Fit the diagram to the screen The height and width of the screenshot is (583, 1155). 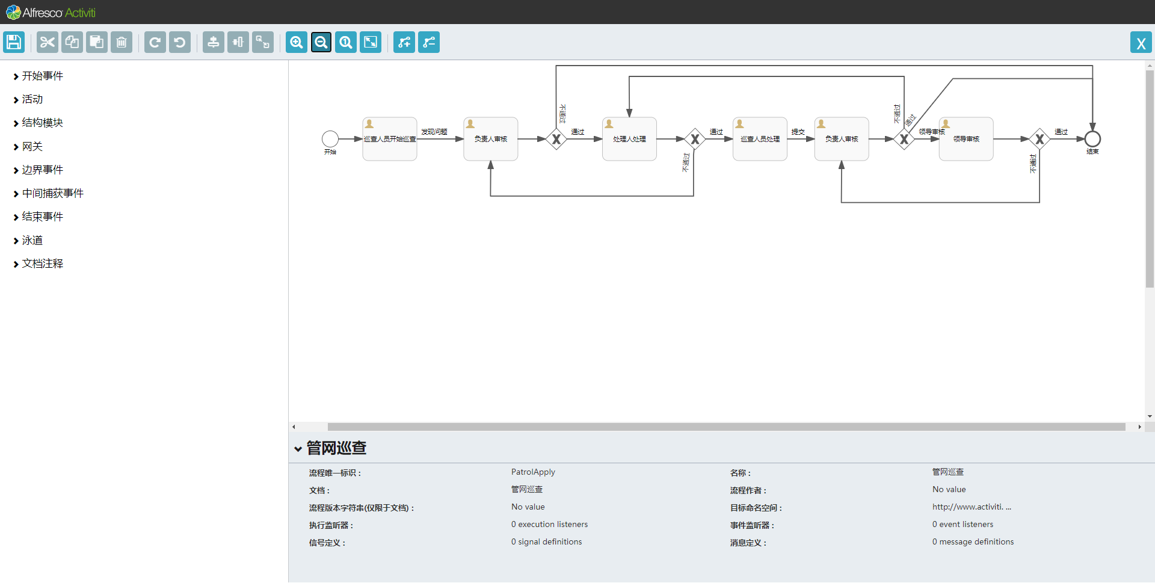pos(370,42)
